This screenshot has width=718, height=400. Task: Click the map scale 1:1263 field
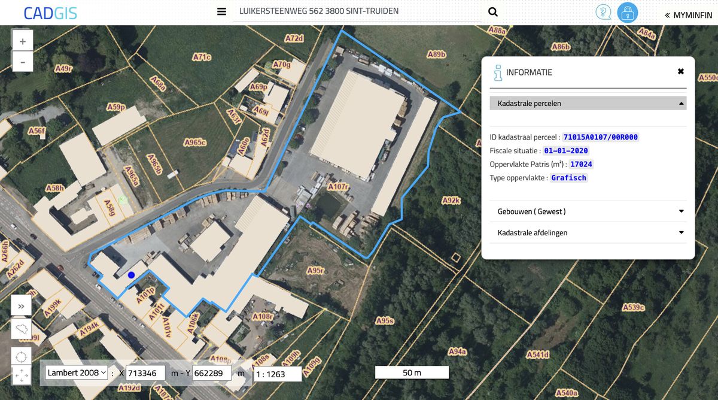click(x=277, y=375)
